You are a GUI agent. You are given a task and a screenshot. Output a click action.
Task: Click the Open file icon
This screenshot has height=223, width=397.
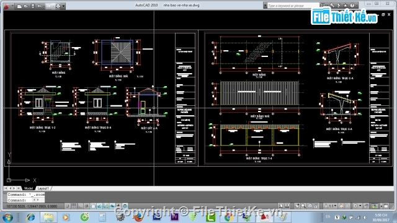coord(26,6)
